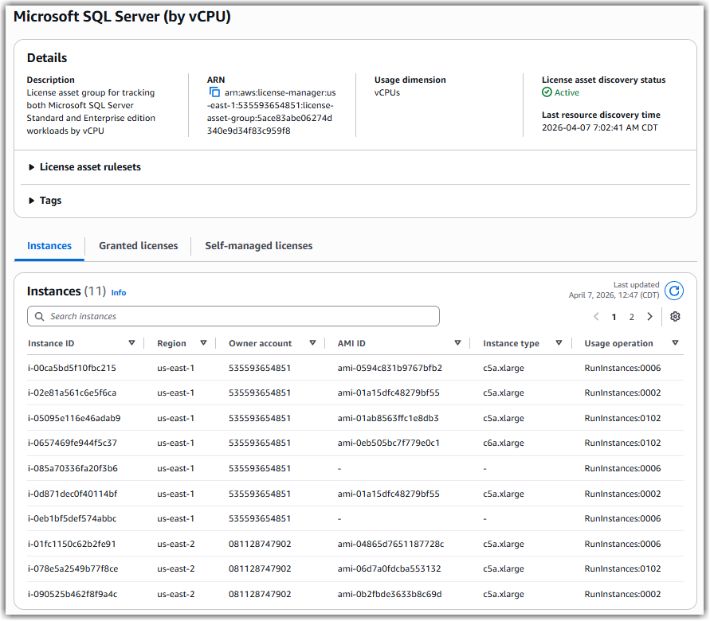Screen dimensions: 710x621
Task: Click AMI ami-06d7a0fdcba553132
Action: (x=389, y=568)
